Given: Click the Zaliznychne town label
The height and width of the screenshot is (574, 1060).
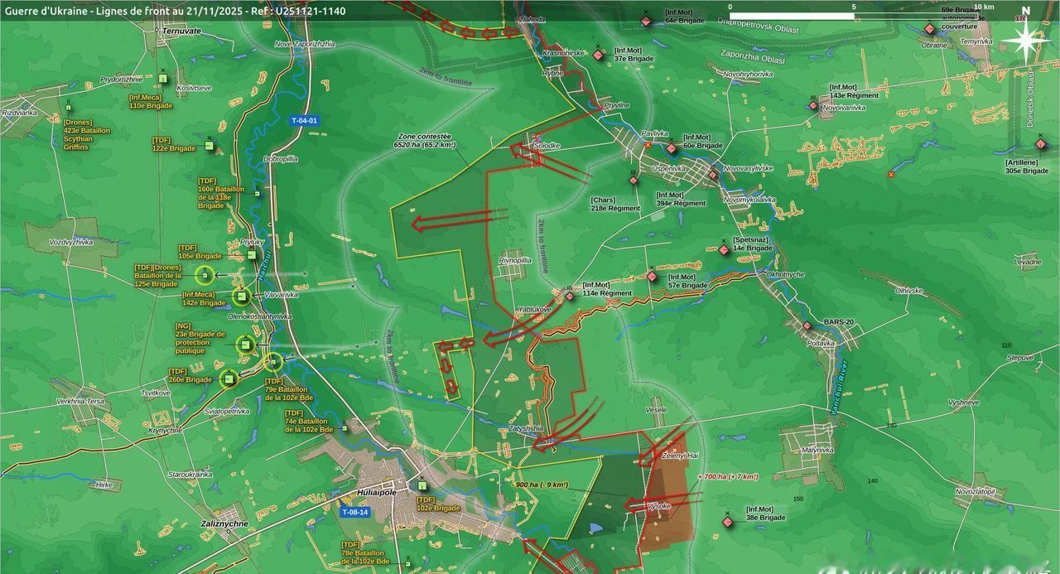Looking at the screenshot, I should 225,524.
